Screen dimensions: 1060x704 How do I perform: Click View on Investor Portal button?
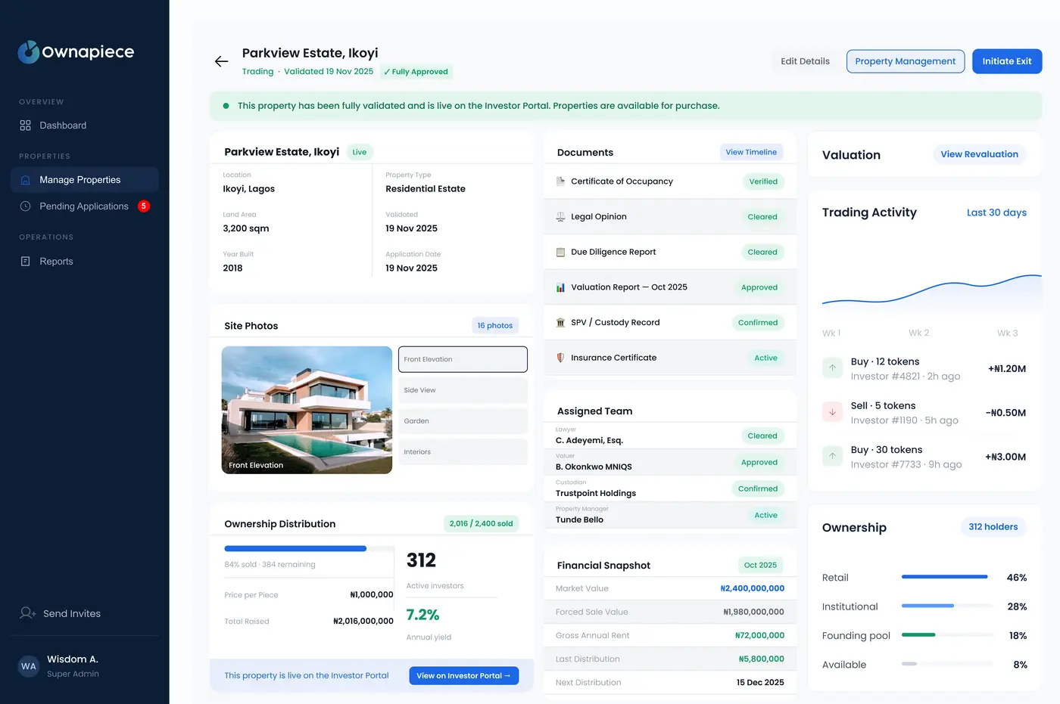[463, 676]
